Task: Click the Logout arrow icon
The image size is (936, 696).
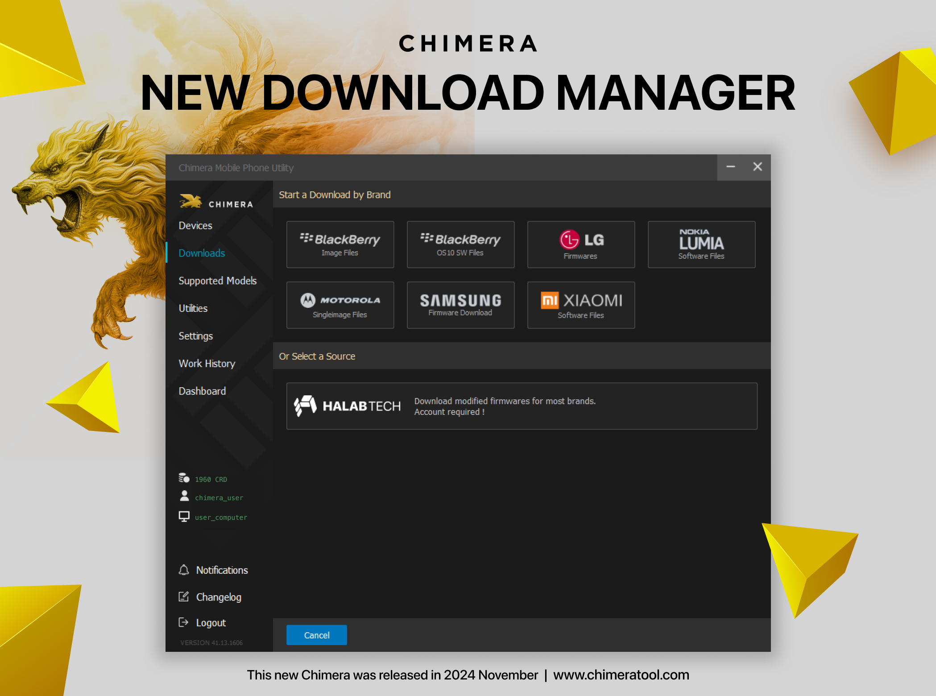Action: 183,622
